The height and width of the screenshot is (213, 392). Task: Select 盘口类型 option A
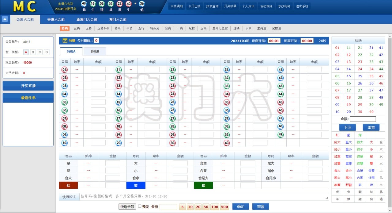[x=26, y=52]
